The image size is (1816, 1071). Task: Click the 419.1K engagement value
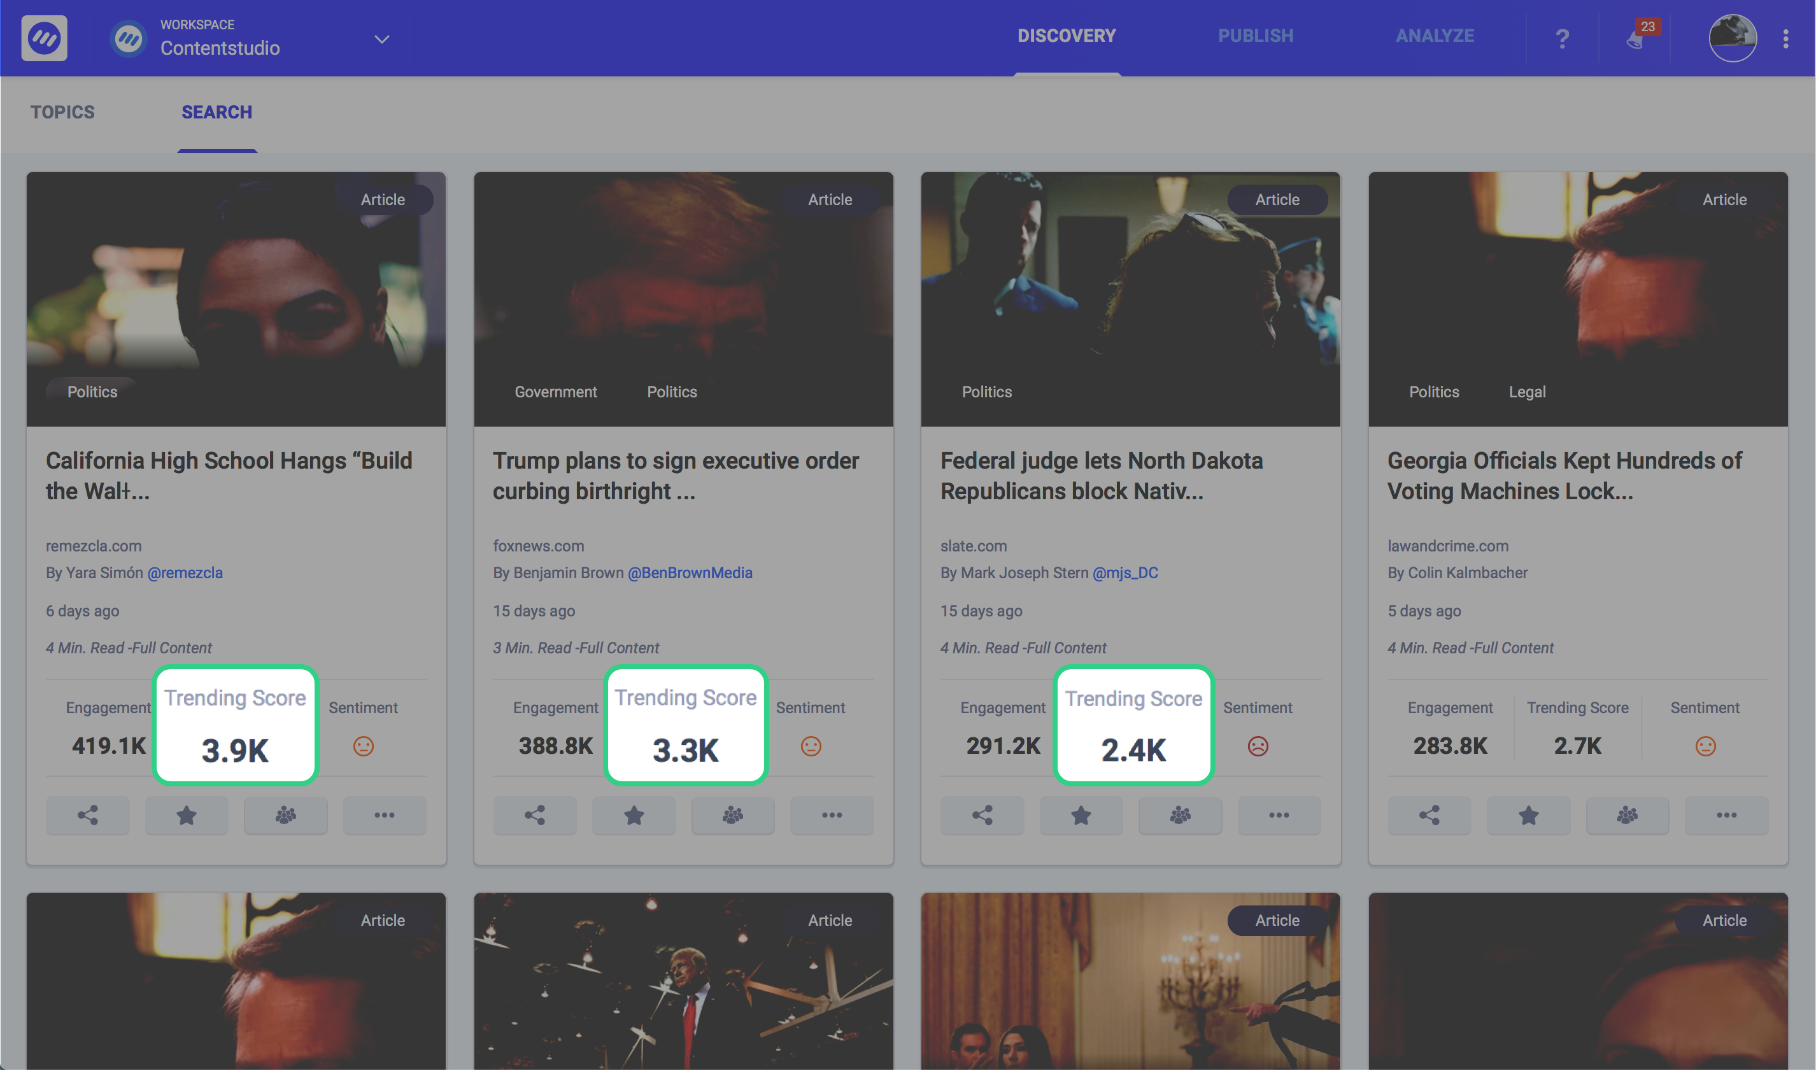click(109, 746)
